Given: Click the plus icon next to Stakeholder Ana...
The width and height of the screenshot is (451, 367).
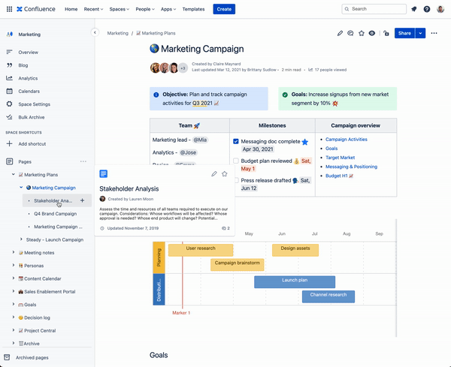Looking at the screenshot, I should (82, 200).
